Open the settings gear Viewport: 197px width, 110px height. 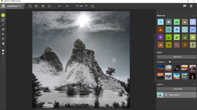coord(191,6)
